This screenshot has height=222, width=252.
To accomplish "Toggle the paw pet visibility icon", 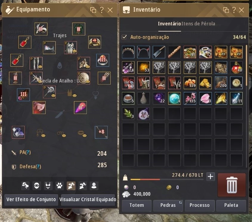I will (59, 186).
